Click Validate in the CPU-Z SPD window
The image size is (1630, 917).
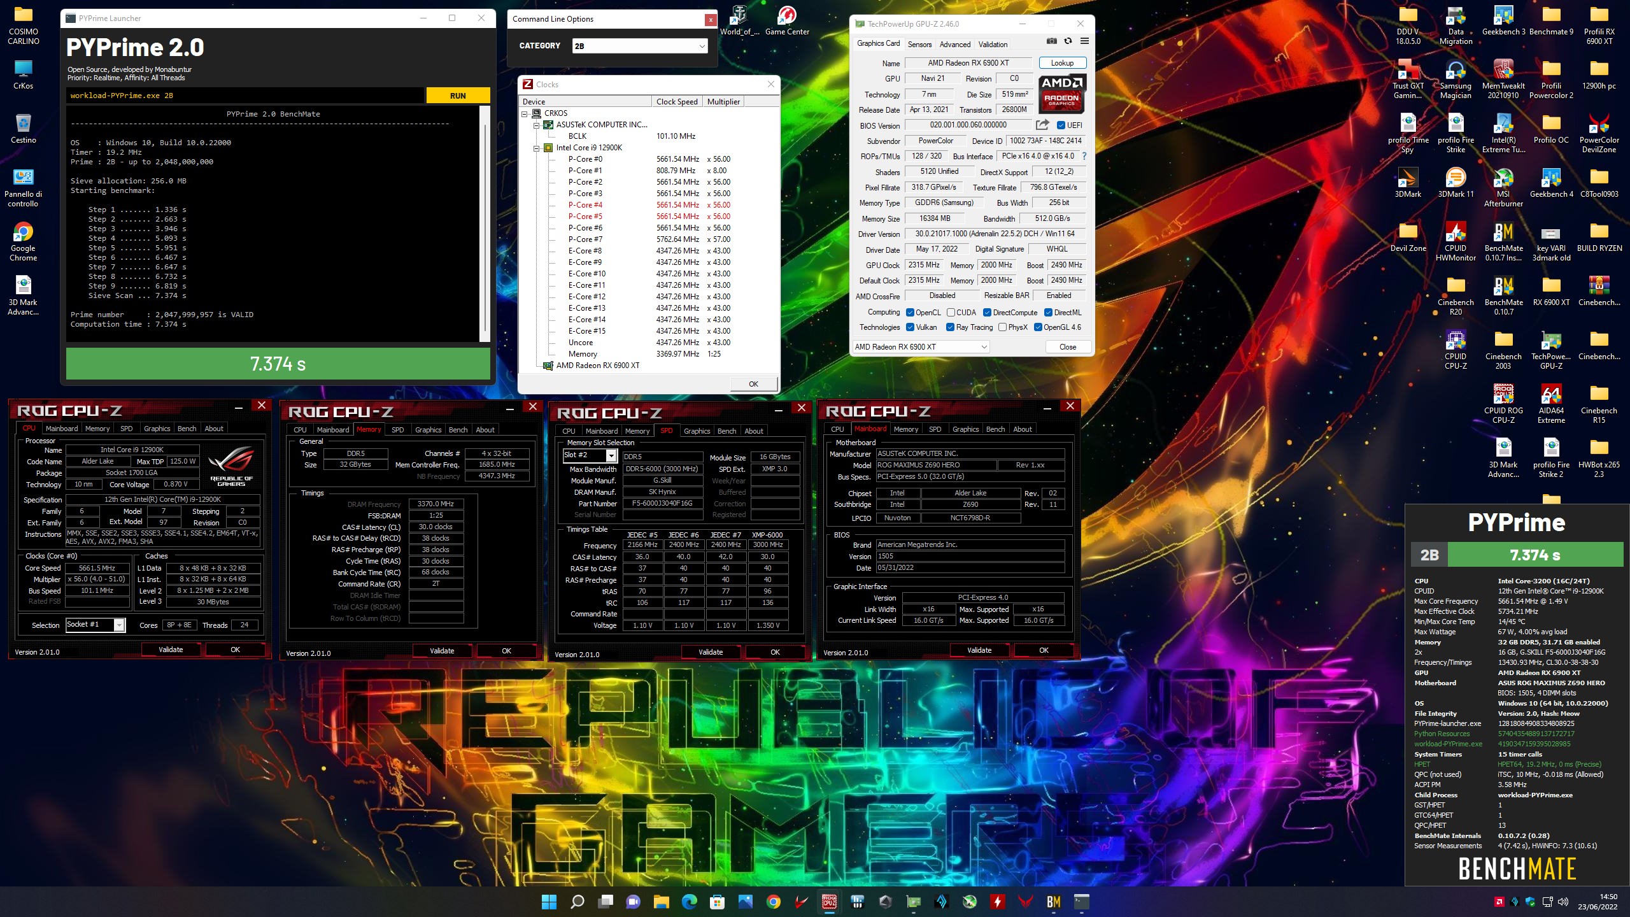pyautogui.click(x=711, y=652)
